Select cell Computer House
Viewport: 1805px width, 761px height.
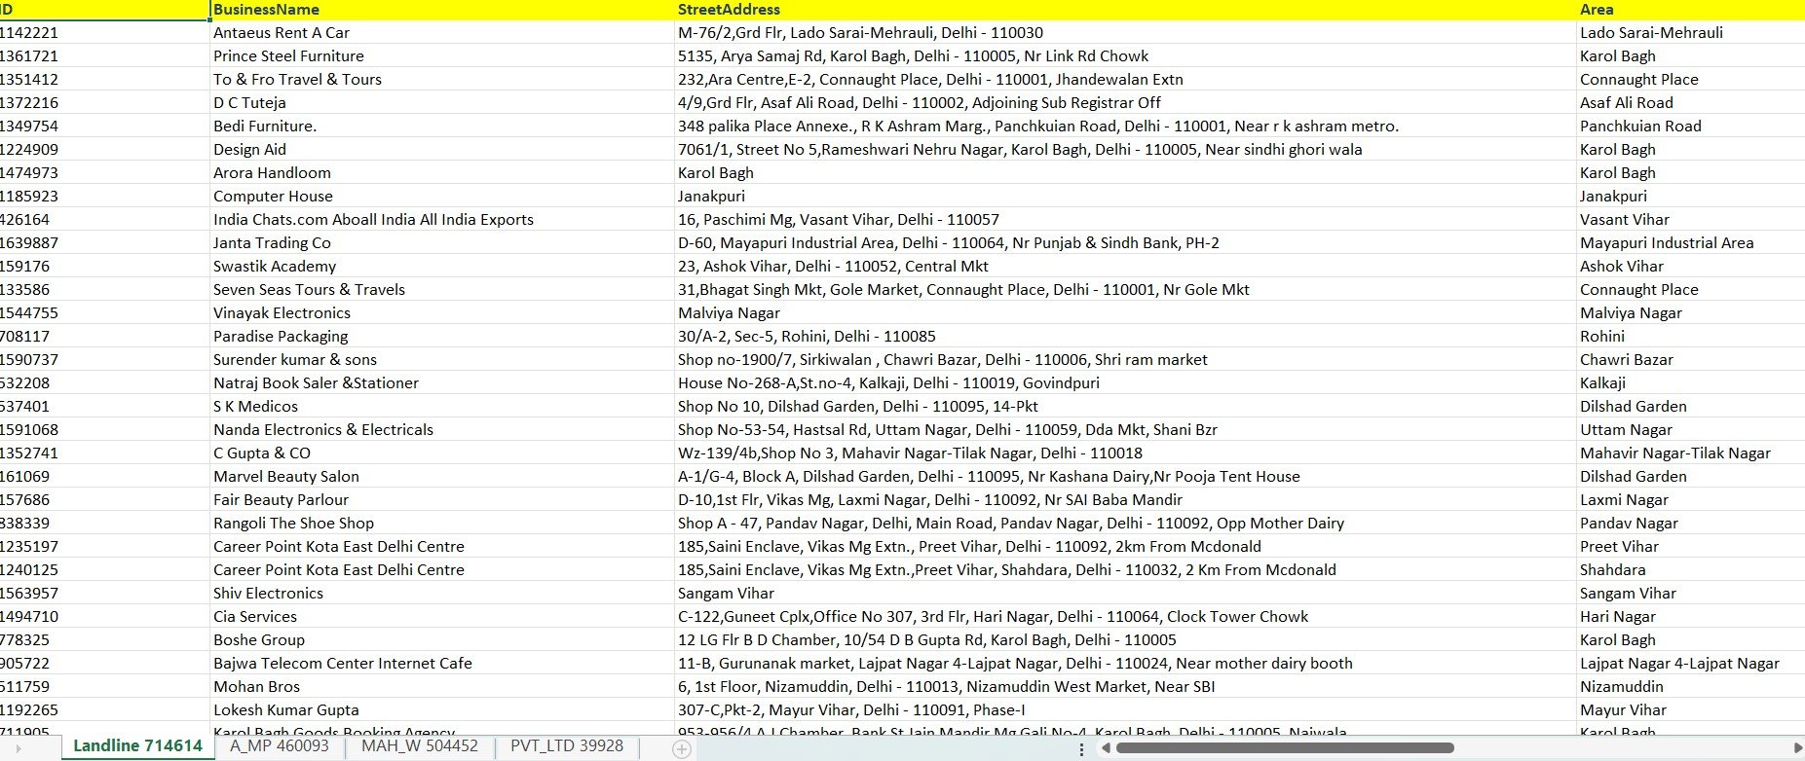(x=441, y=196)
